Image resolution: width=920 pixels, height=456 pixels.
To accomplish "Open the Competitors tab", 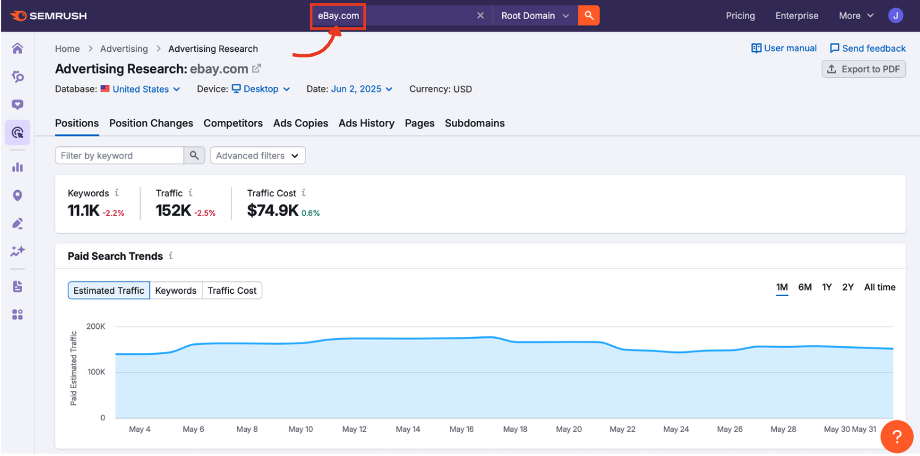I will tap(233, 123).
